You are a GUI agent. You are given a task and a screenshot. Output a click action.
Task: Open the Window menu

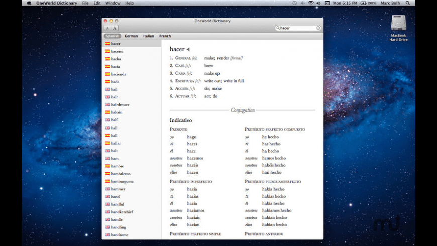pos(113,3)
